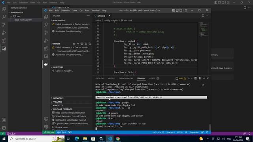The height and width of the screenshot is (142, 253).
Task: Select the cake /home/ja/dev entry in Remote Explorer
Action: pyautogui.click(x=23, y=20)
